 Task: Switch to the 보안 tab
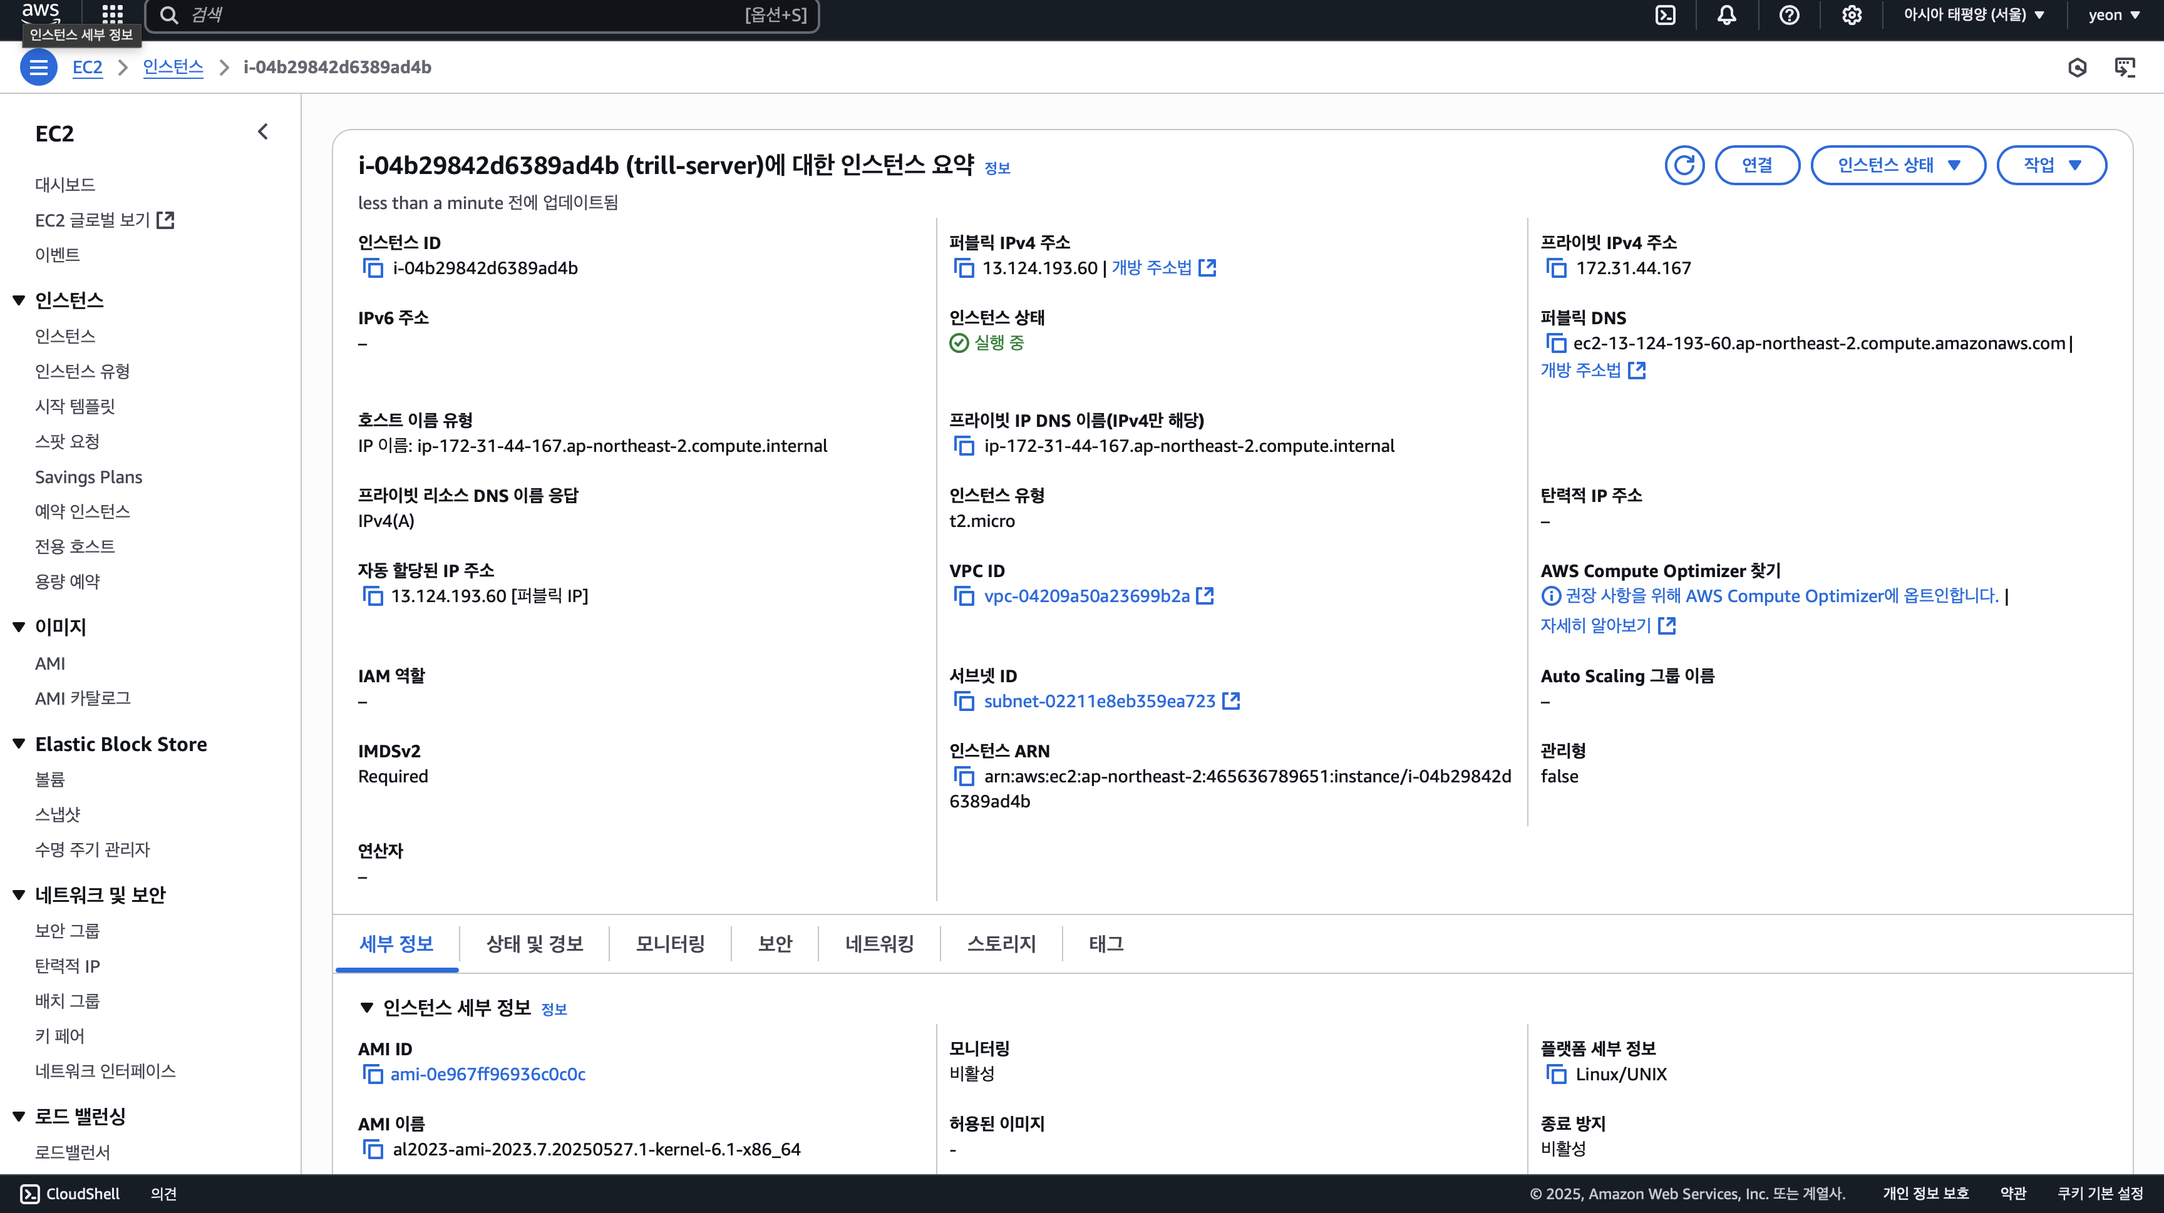pos(775,943)
